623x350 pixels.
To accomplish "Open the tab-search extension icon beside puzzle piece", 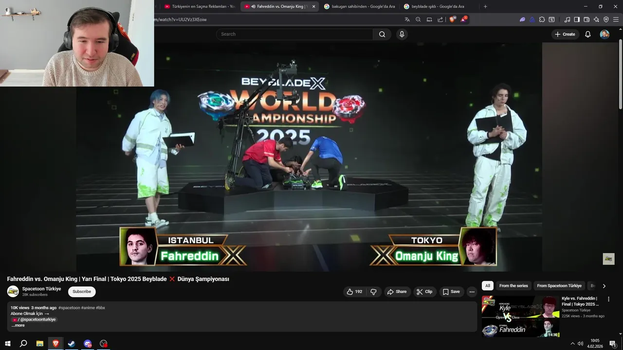I will (x=551, y=19).
